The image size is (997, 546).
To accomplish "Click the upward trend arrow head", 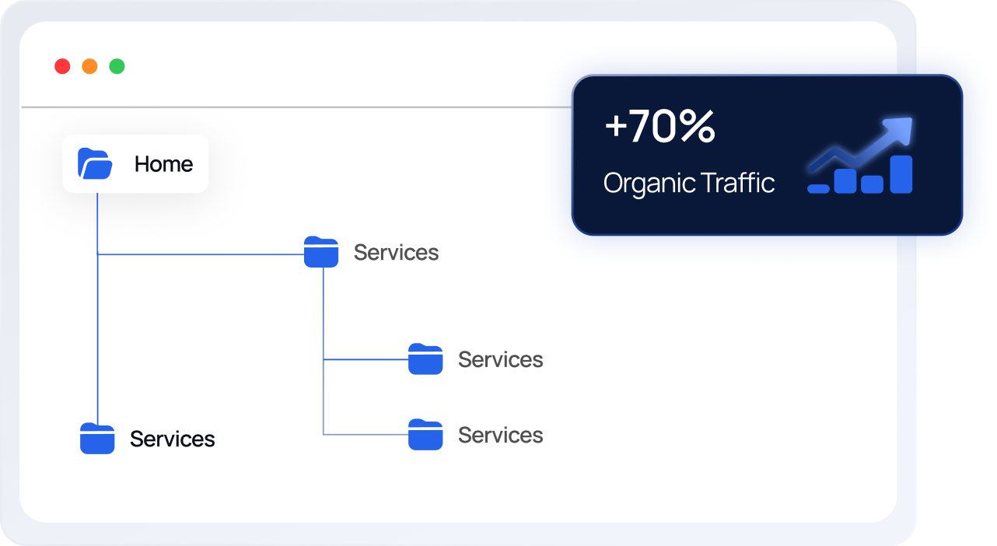I will point(899,130).
